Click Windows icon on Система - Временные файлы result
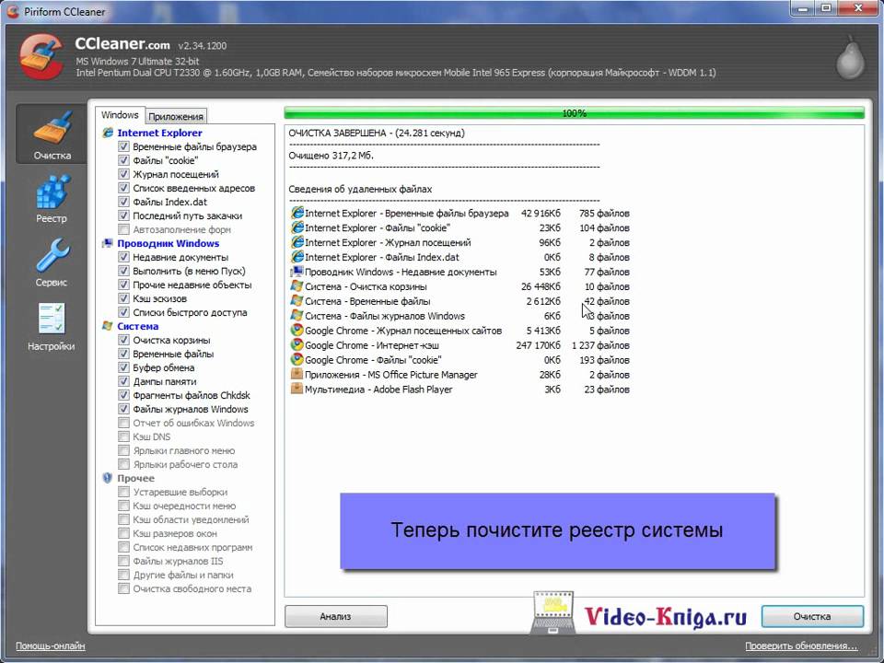 [297, 301]
